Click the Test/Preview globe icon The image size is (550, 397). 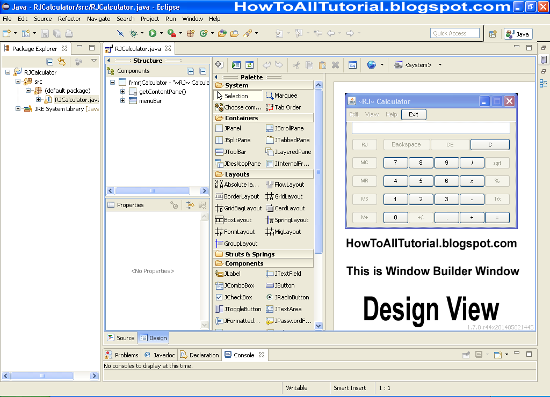(372, 65)
